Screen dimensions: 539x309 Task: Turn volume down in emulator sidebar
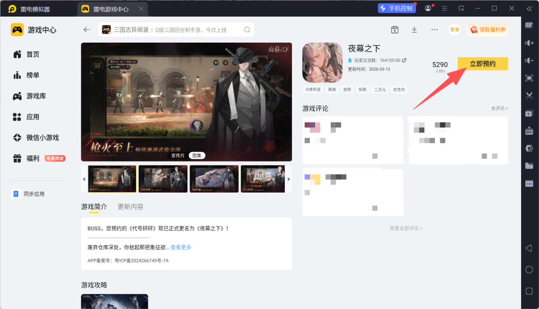click(x=529, y=60)
